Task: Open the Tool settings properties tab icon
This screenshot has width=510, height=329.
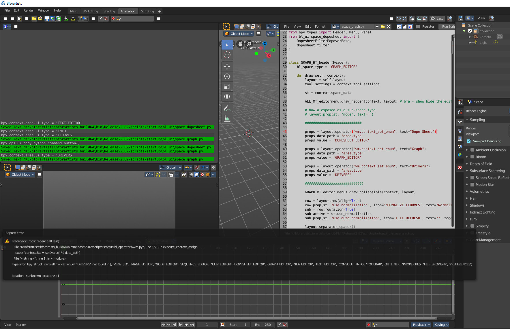Action: click(460, 112)
